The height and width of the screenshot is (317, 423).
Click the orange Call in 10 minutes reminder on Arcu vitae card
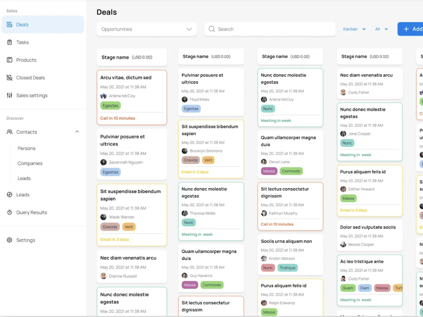pyautogui.click(x=118, y=118)
